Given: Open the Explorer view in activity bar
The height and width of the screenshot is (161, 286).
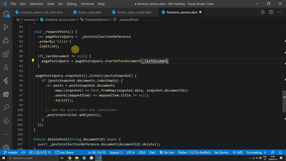Looking at the screenshot, I should [x=6, y=14].
